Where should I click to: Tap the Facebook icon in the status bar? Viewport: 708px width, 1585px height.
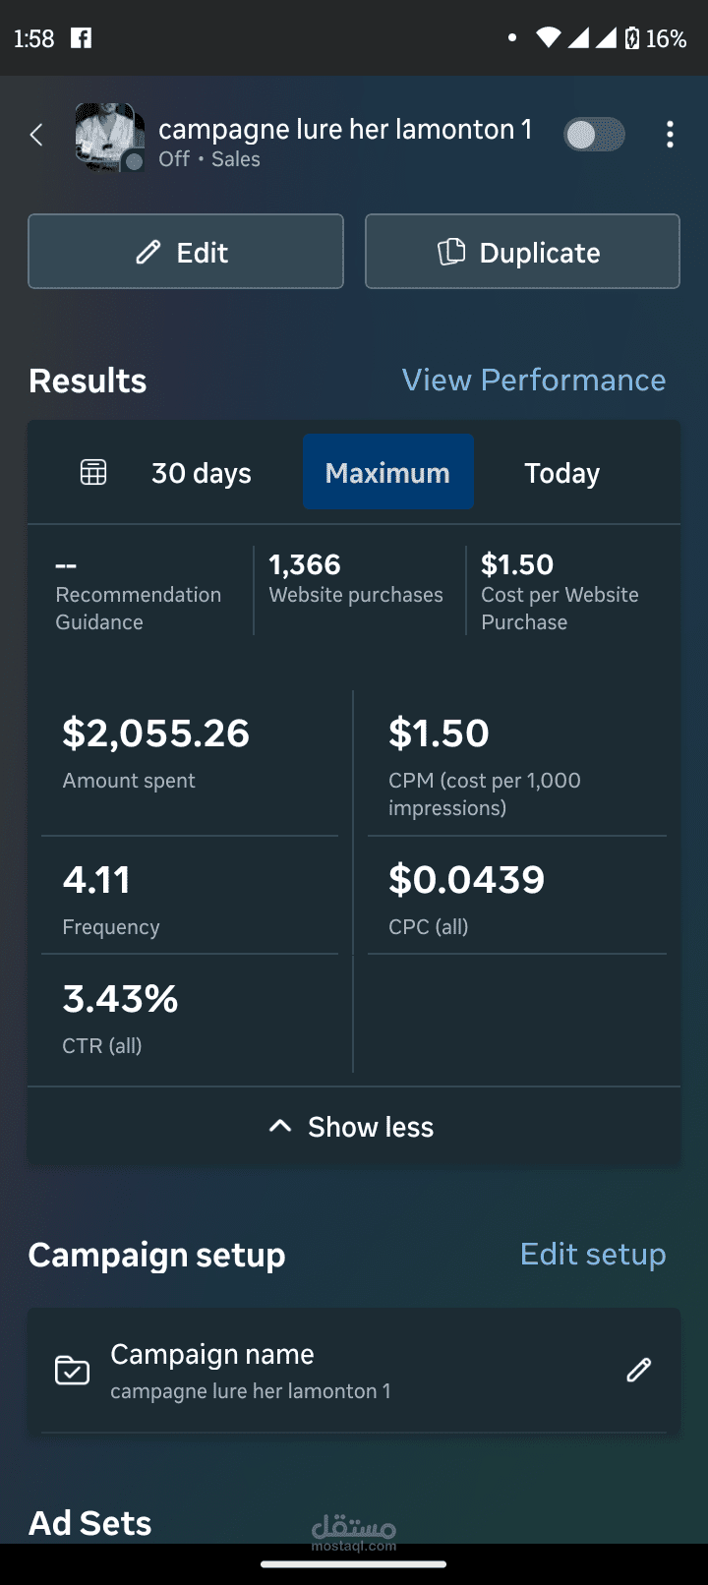(81, 38)
